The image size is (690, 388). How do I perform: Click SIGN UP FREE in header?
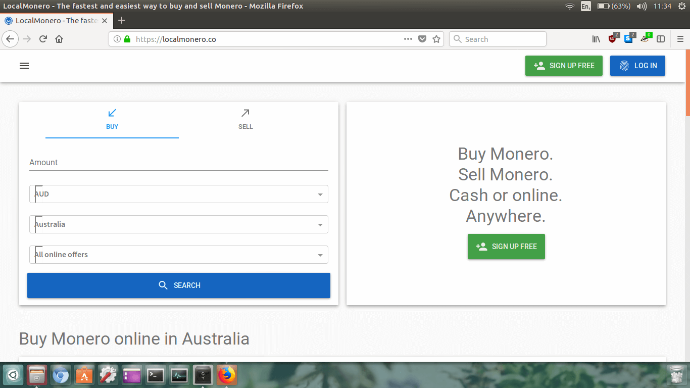[x=564, y=66]
